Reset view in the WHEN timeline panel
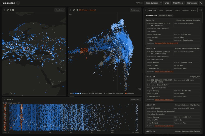This screenshot has height=136, width=205. [135, 100]
